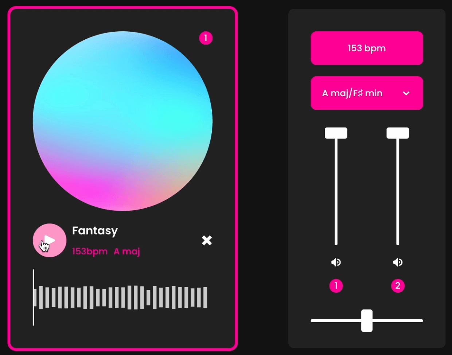The image size is (452, 355).
Task: Click the play triangle inside the pink circle
Action: [x=50, y=240]
